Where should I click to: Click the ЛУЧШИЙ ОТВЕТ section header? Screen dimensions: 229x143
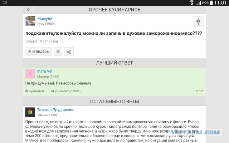114,63
